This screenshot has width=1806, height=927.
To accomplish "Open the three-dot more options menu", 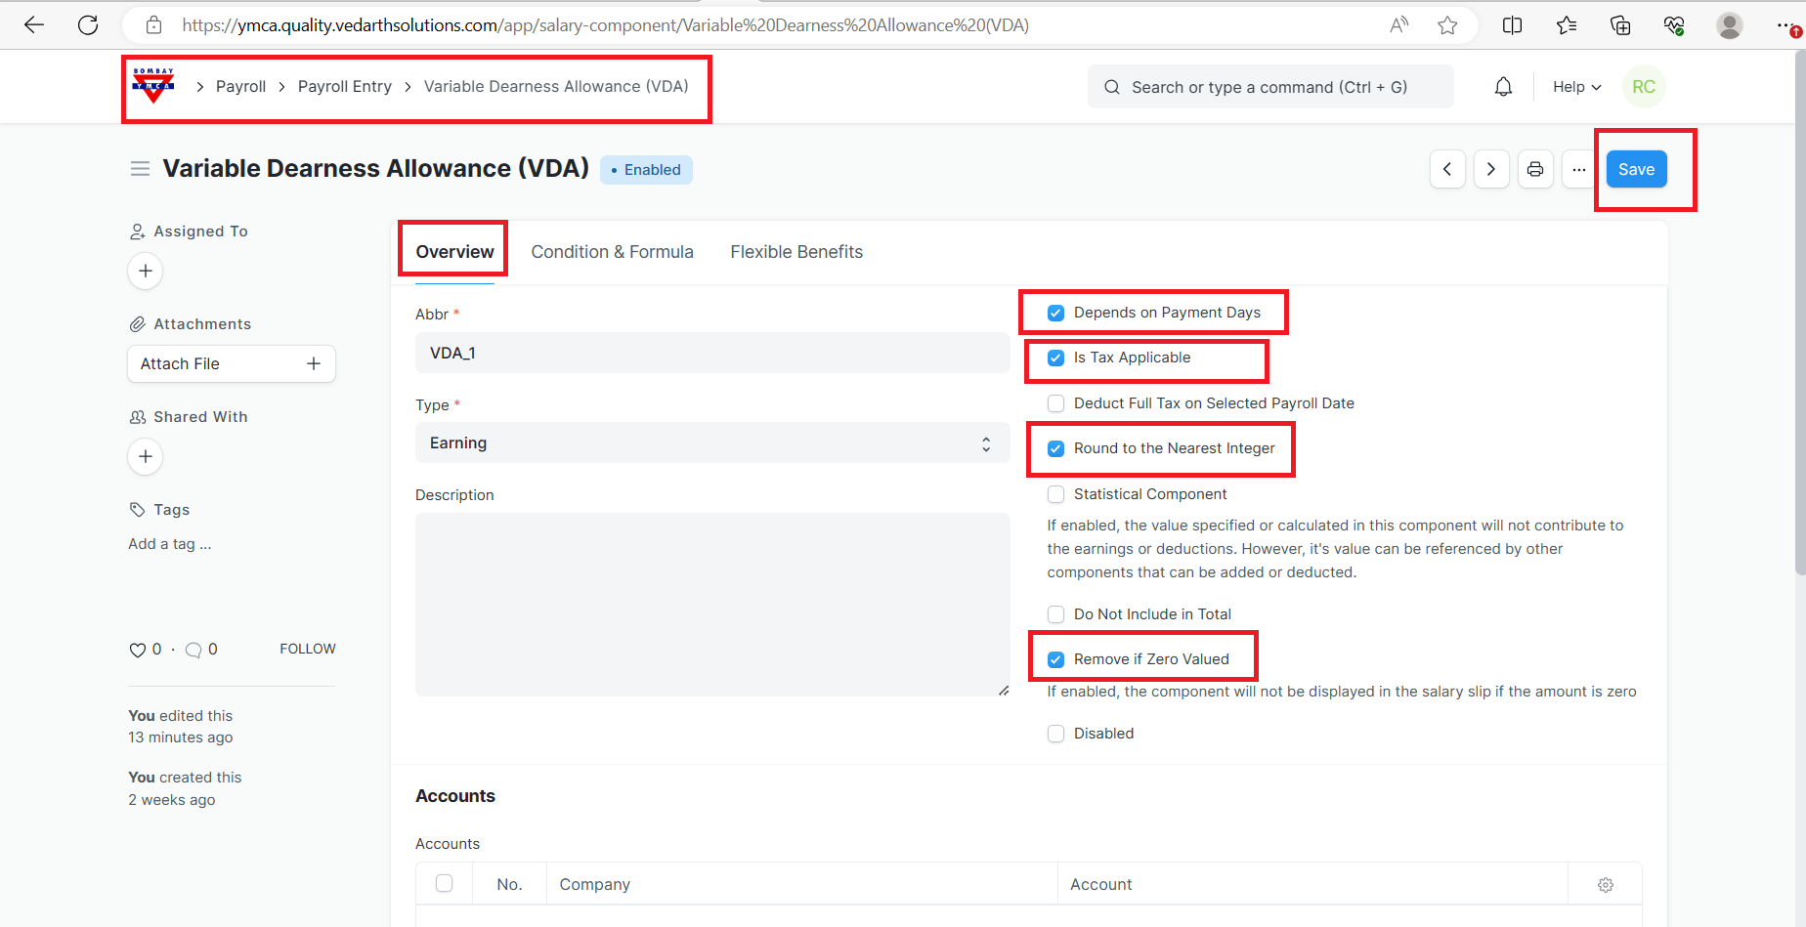I will click(x=1578, y=169).
